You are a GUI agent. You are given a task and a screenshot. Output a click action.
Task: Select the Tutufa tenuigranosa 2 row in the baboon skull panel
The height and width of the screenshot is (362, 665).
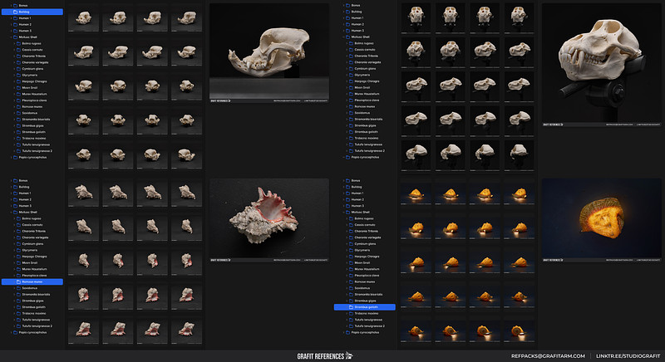coord(365,151)
